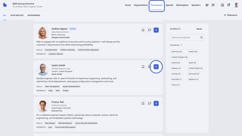Click the Team management skill tag
This screenshot has height=136, width=242.
coord(52,86)
